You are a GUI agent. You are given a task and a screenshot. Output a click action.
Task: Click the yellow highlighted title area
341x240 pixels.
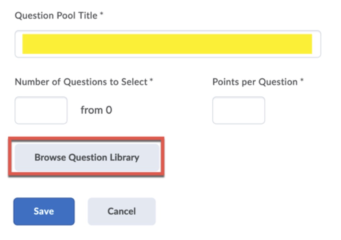coord(168,44)
